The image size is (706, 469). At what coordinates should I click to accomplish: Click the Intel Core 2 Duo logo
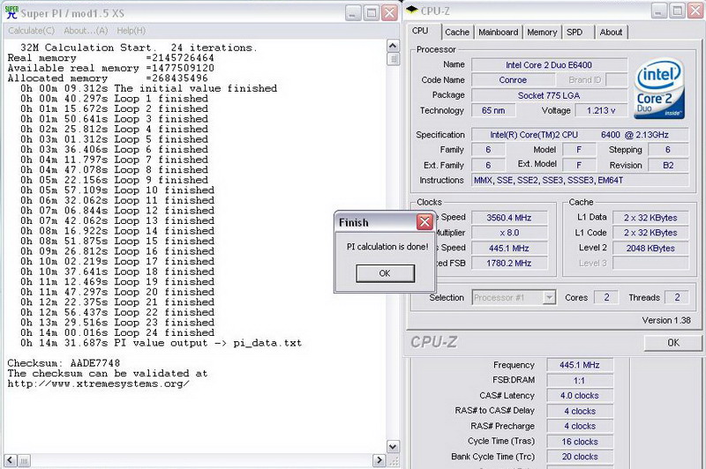coord(659,88)
